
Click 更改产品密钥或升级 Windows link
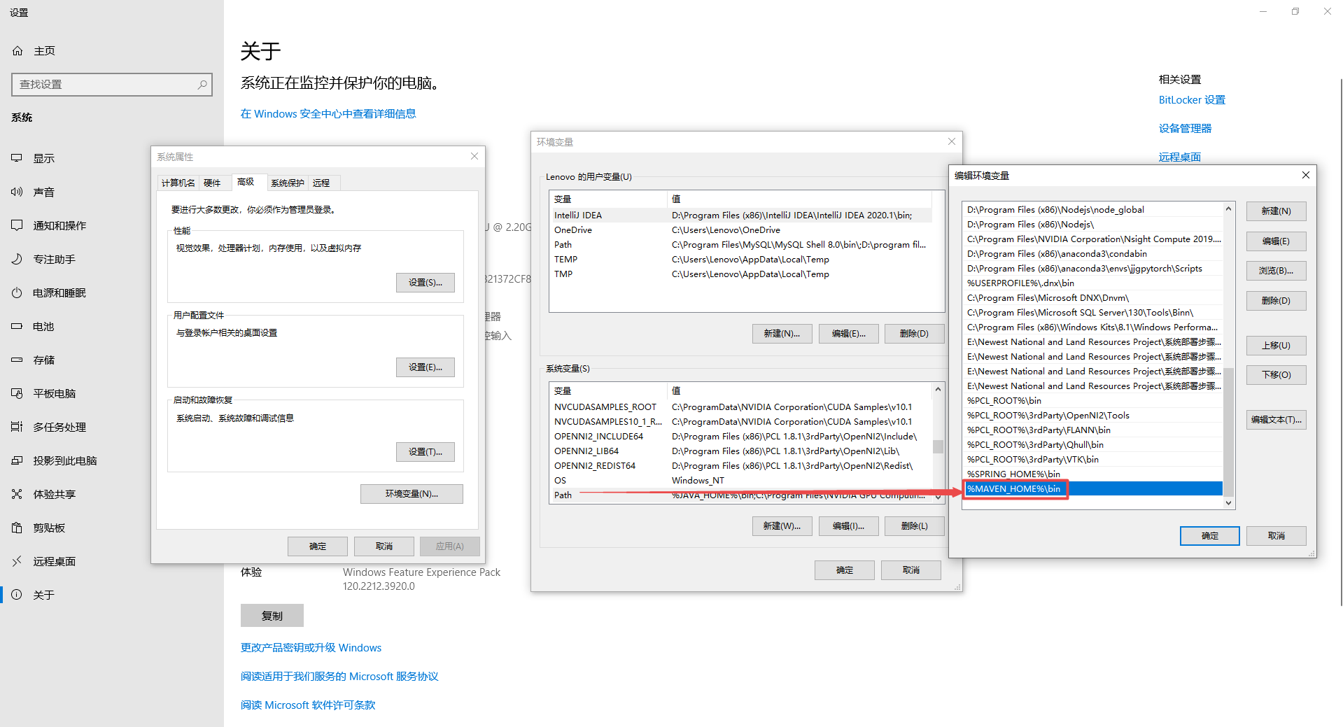click(x=310, y=647)
